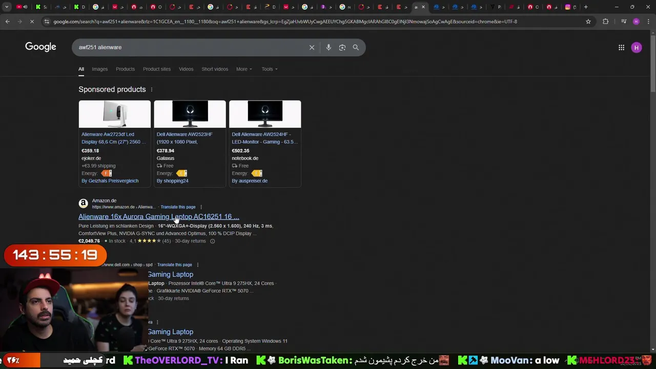Open a new browser tab

(x=586, y=7)
